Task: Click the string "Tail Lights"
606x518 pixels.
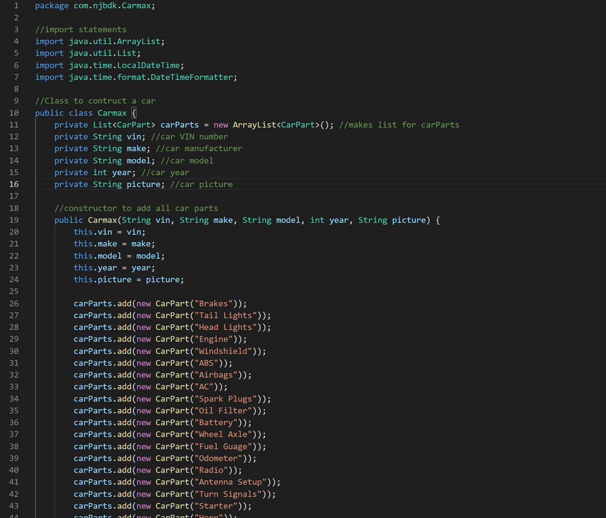Action: point(226,315)
